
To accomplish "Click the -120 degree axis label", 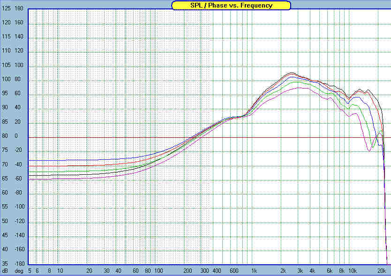I will 20,221.
